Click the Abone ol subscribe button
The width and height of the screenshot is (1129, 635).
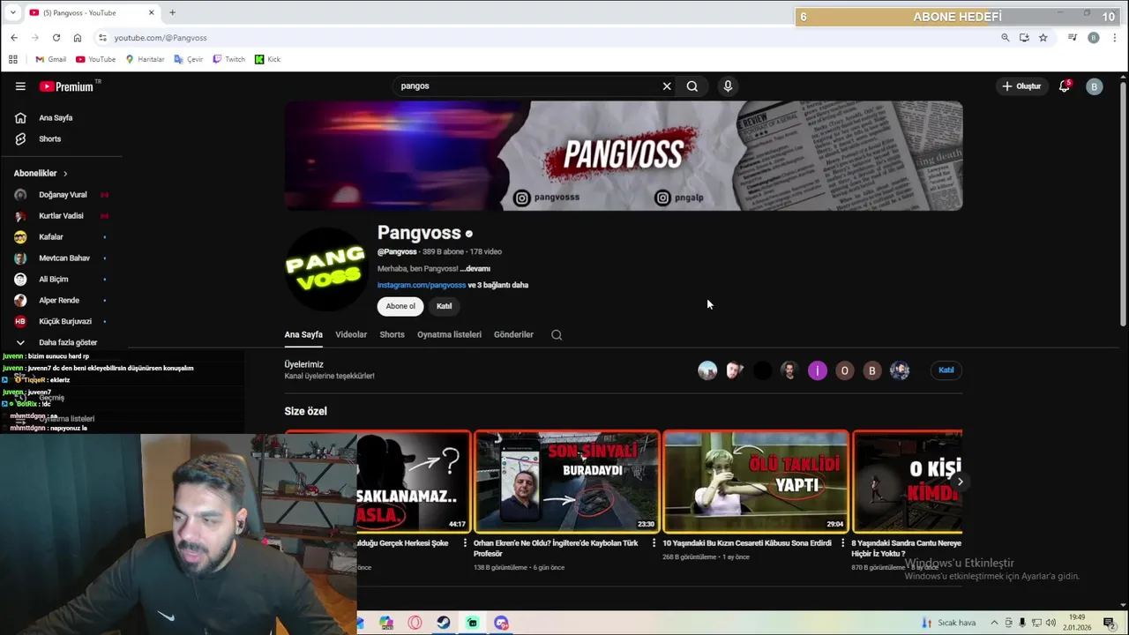click(400, 306)
